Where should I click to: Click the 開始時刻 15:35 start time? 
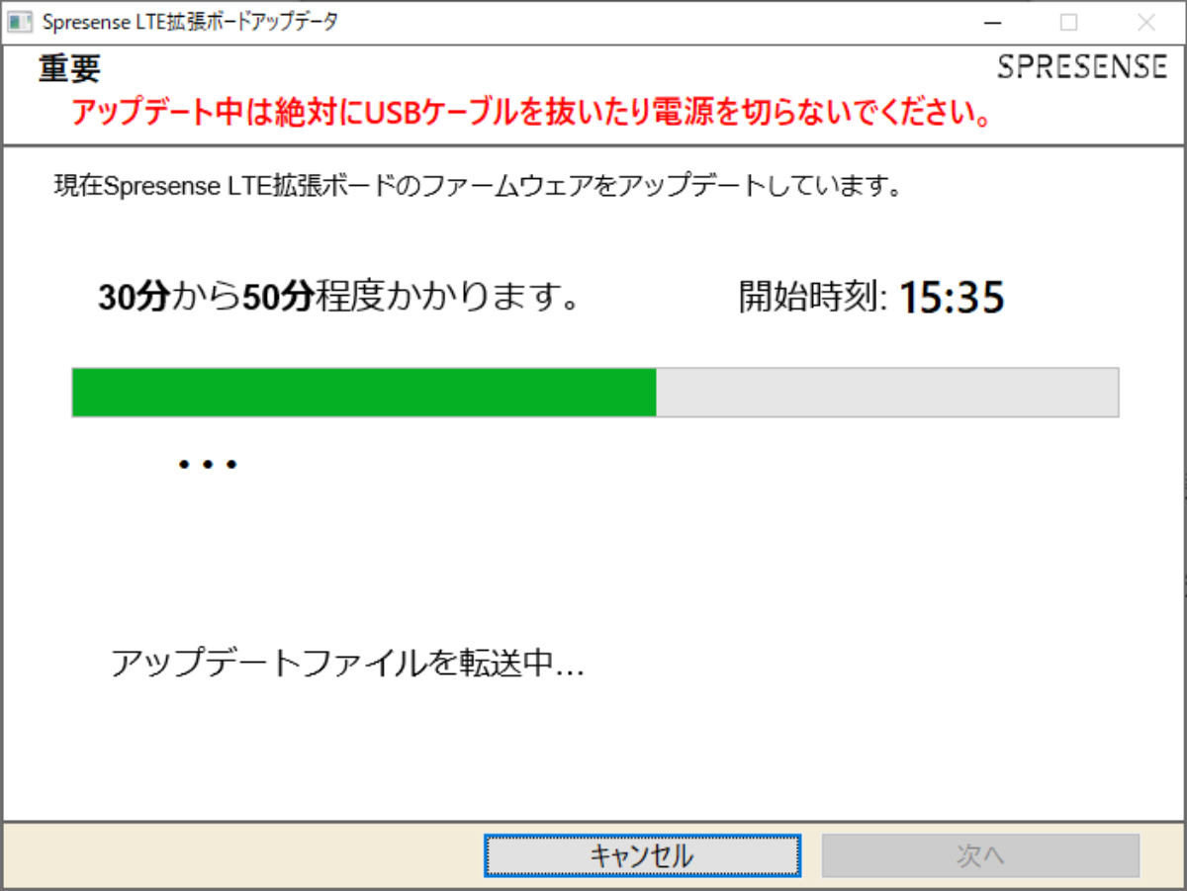[x=871, y=297]
